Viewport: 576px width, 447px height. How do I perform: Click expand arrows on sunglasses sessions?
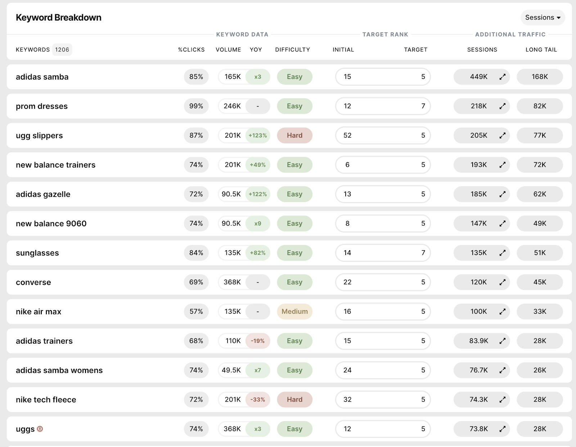click(x=502, y=253)
